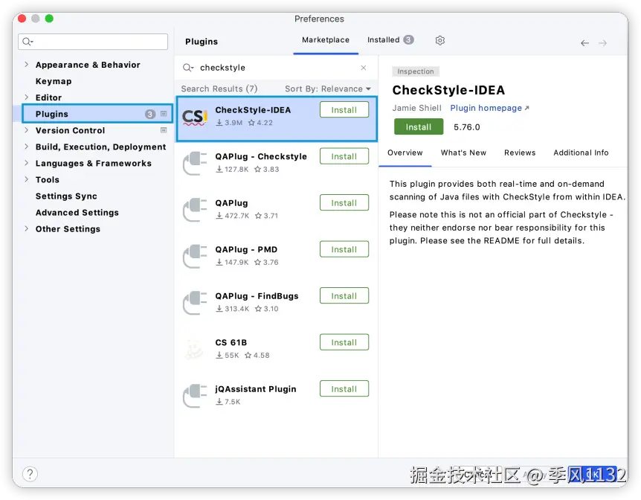The height and width of the screenshot is (500, 641).
Task: Click the CheckStyle-IDEA plugin logo
Action: coord(195,118)
